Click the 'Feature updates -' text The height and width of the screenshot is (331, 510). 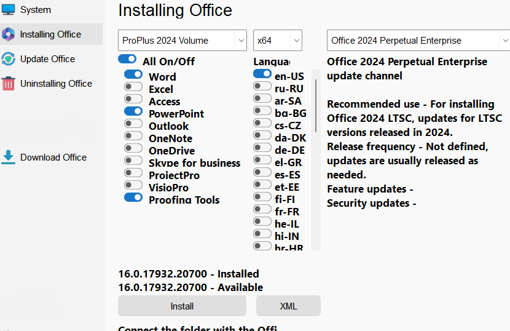[x=370, y=189]
